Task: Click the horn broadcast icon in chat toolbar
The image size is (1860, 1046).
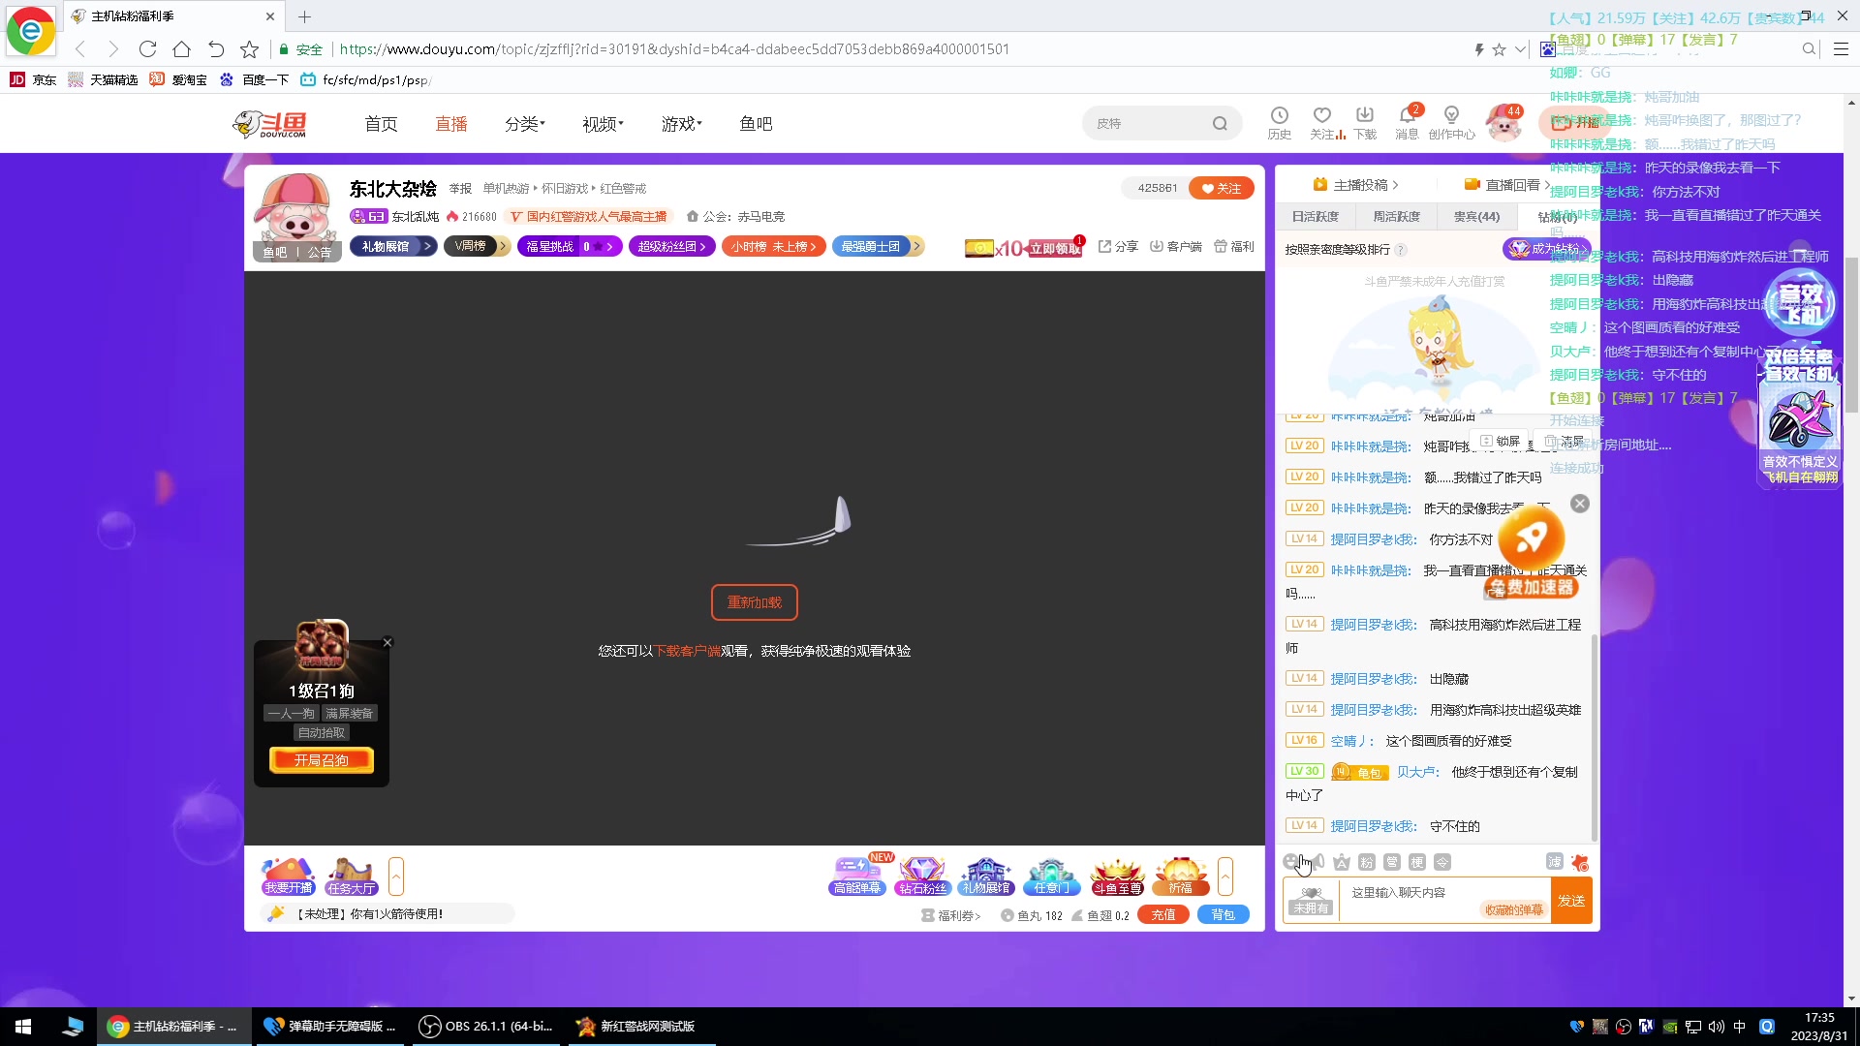Action: tap(1317, 861)
